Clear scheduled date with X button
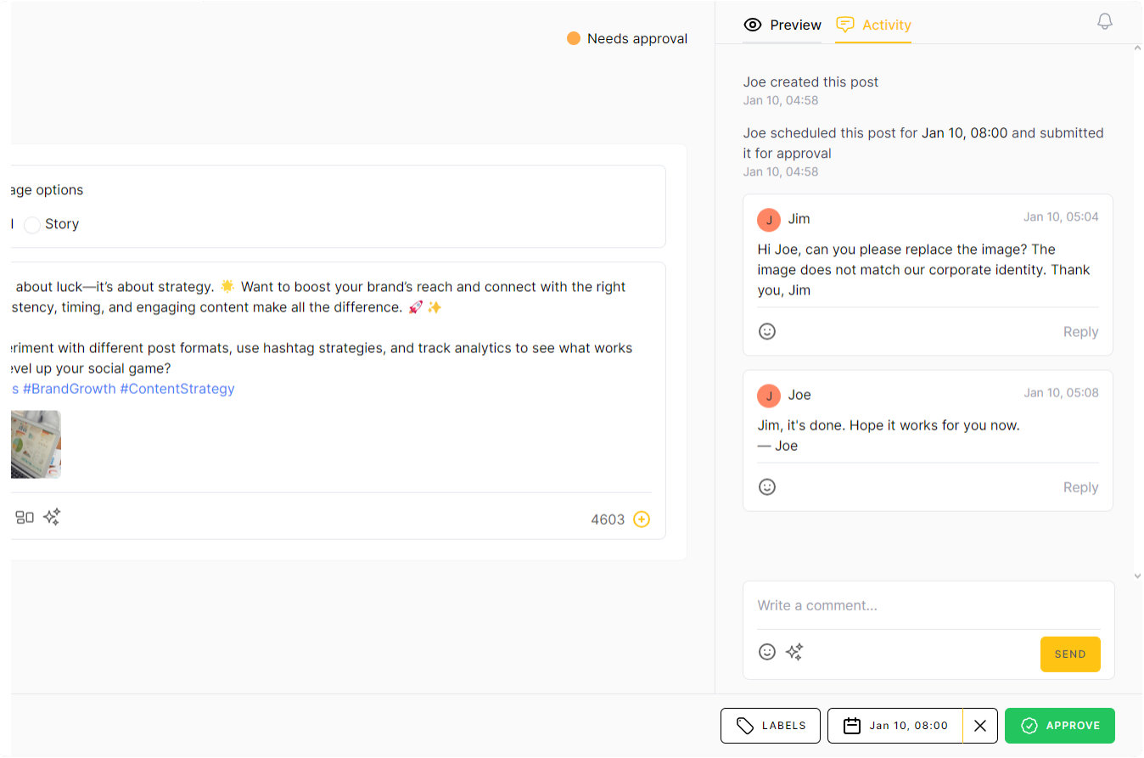 point(980,726)
